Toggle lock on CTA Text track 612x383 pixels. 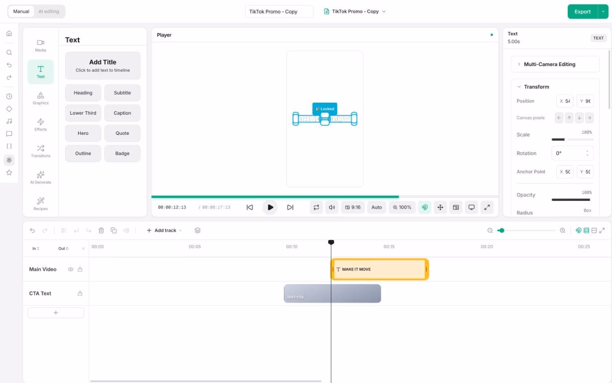pos(80,293)
